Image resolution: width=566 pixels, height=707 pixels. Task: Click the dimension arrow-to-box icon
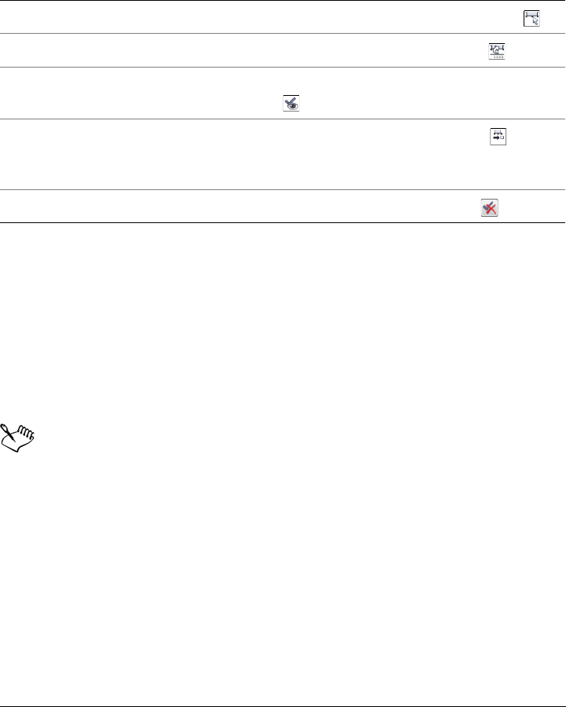pos(498,137)
